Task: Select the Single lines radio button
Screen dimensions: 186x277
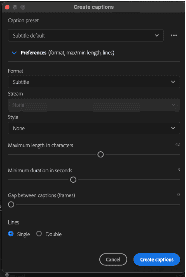Action: coord(11,234)
